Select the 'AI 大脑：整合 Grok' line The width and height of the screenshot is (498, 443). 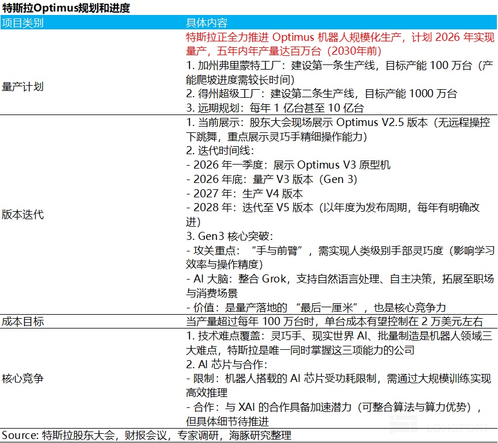point(340,279)
